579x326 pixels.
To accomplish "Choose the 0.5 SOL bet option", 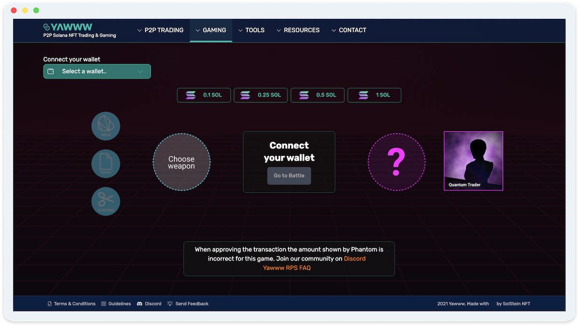I will point(317,95).
